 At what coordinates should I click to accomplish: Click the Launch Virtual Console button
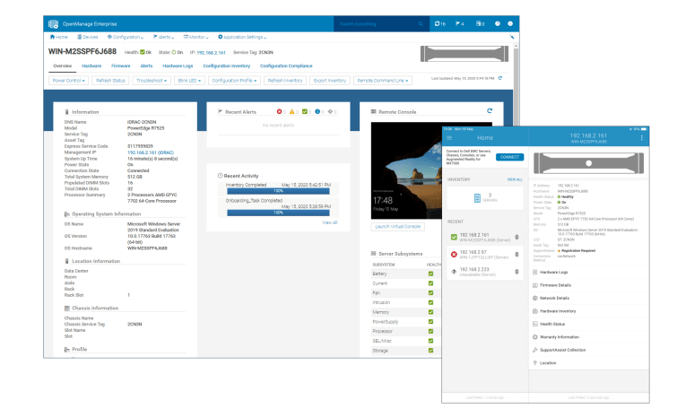[x=397, y=227]
